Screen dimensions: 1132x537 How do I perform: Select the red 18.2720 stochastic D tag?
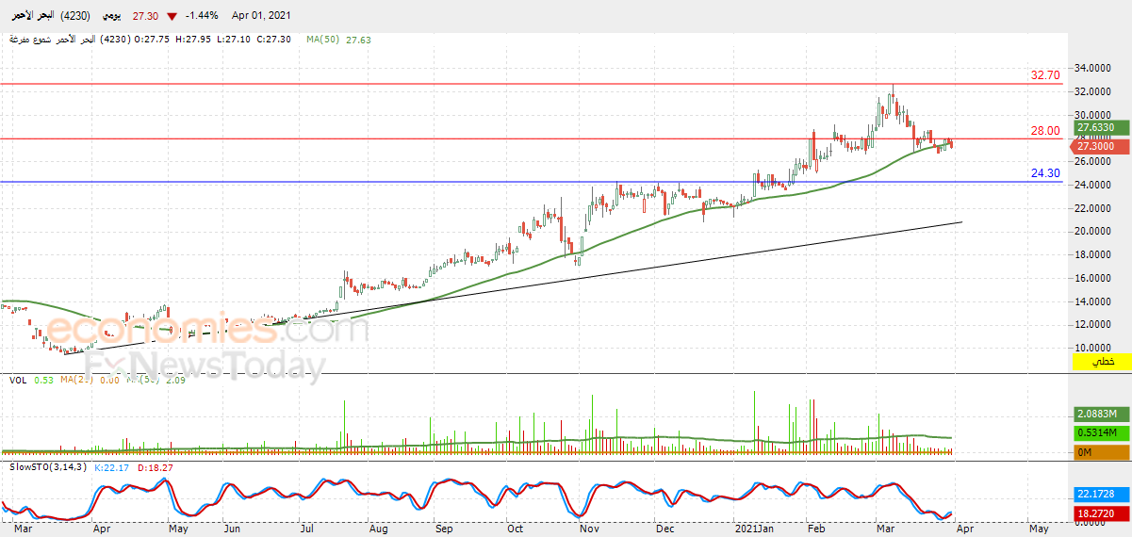point(1102,513)
